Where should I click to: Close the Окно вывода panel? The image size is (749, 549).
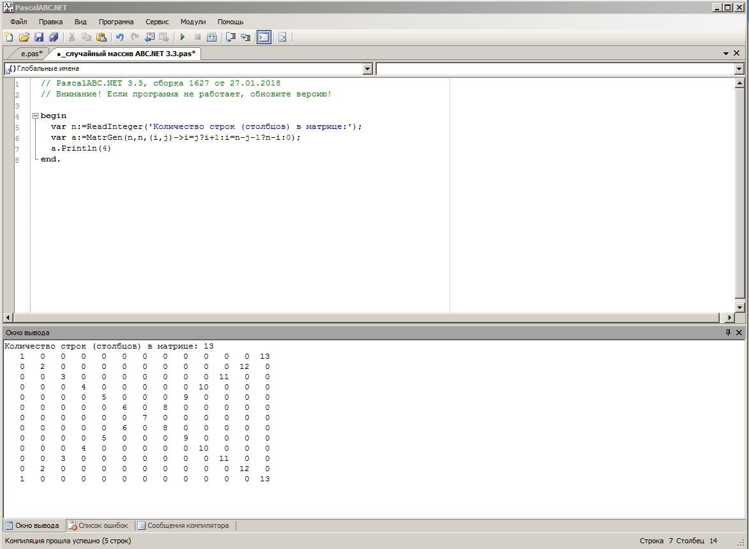pos(739,332)
